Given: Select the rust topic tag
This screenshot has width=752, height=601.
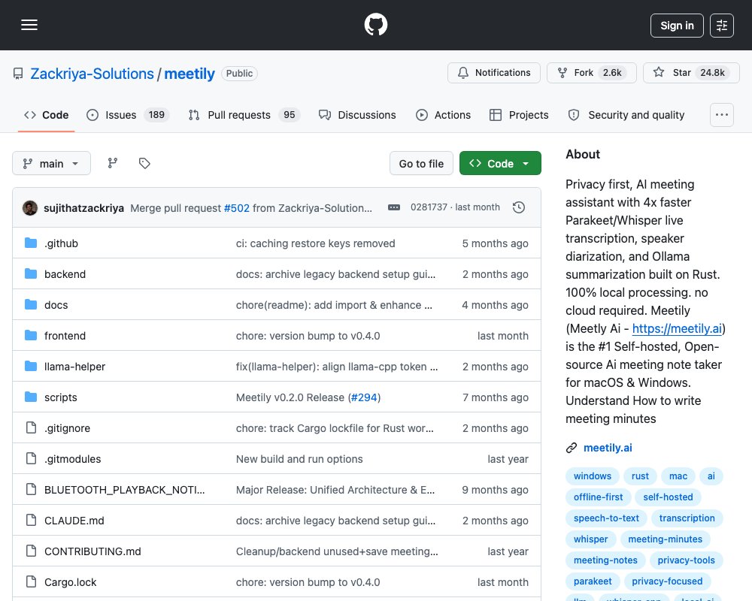Looking at the screenshot, I should click(640, 476).
